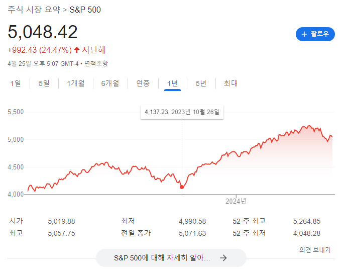Click the +992.43 (24.47%) change value
Viewport: 351px width, 275px height.
click(40, 50)
